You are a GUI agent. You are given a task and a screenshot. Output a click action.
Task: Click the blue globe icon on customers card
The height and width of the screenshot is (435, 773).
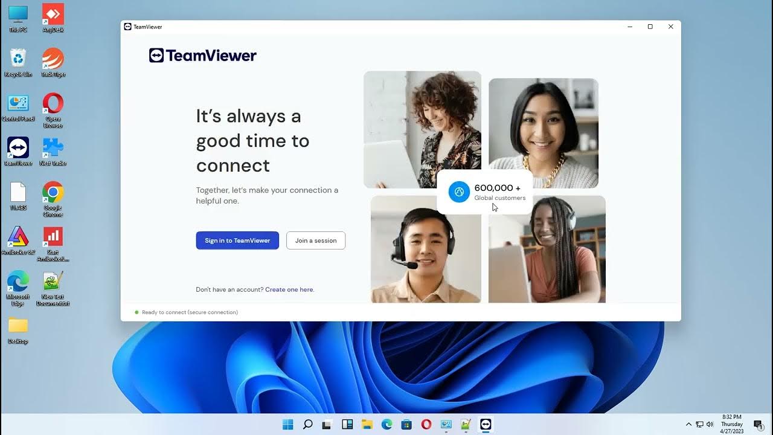(x=459, y=192)
